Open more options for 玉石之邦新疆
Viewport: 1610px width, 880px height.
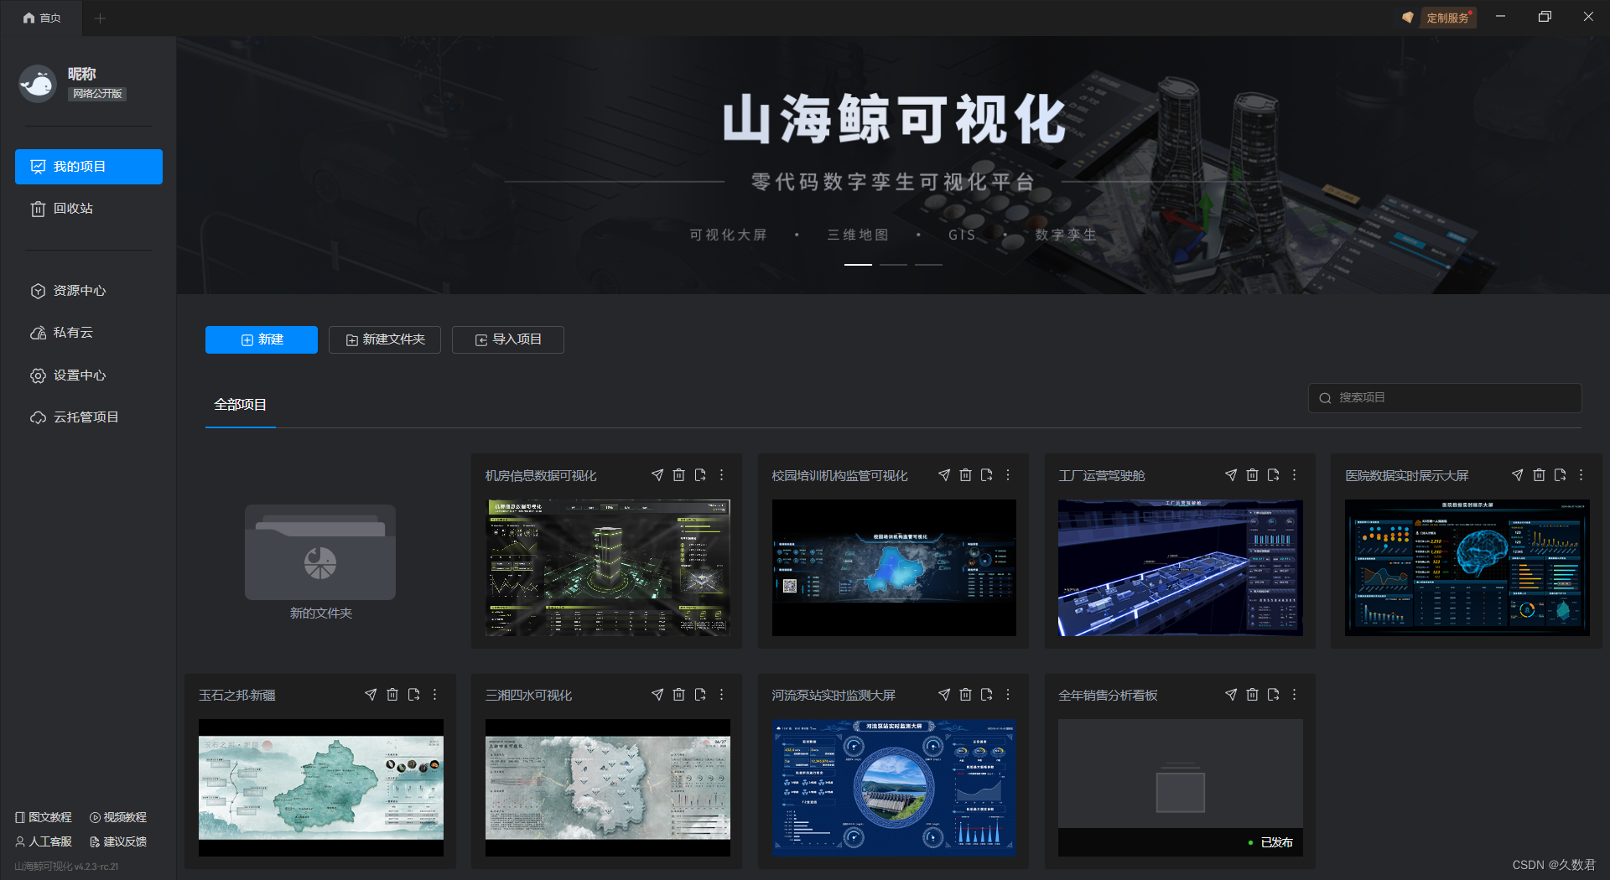tap(434, 695)
